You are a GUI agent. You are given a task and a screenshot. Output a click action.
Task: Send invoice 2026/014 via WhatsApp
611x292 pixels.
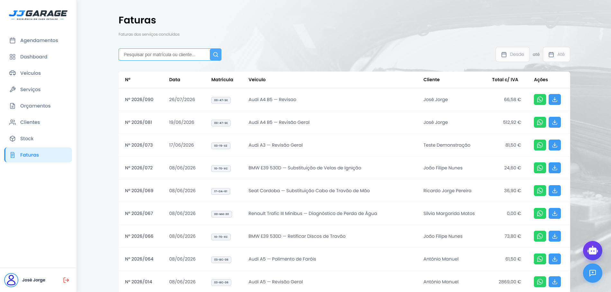[540, 282]
